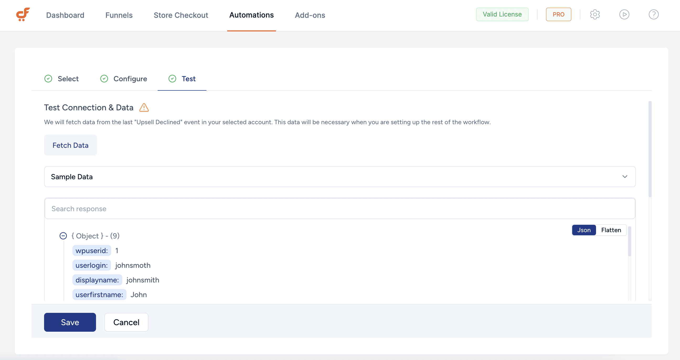This screenshot has width=680, height=360.
Task: Open the help question mark icon
Action: [x=653, y=14]
